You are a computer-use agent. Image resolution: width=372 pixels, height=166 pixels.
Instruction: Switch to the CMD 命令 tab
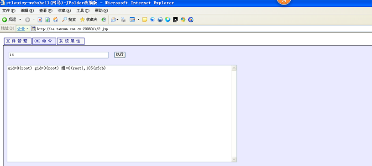click(44, 41)
